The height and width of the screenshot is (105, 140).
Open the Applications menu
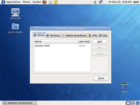[x=13, y=2]
